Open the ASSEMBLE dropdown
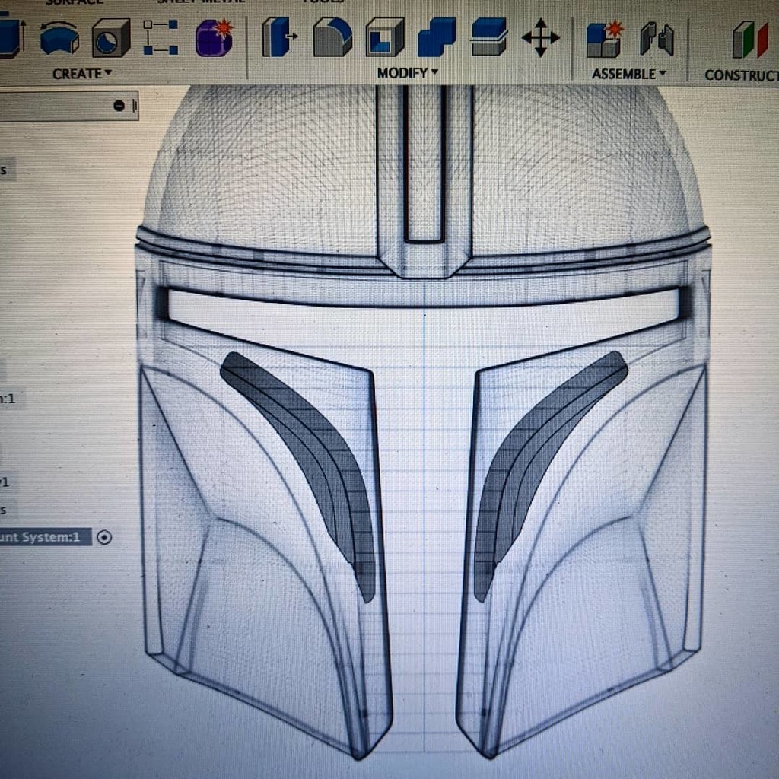 [625, 74]
